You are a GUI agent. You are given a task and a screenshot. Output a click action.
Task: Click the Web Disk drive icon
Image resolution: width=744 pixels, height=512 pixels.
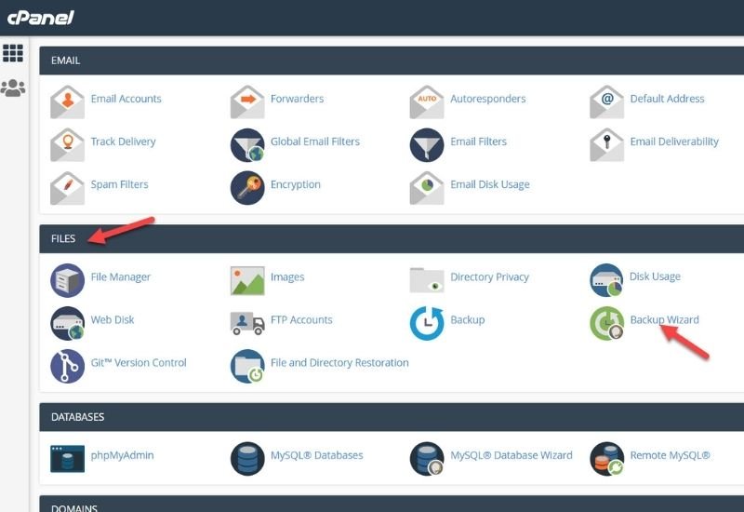click(67, 323)
